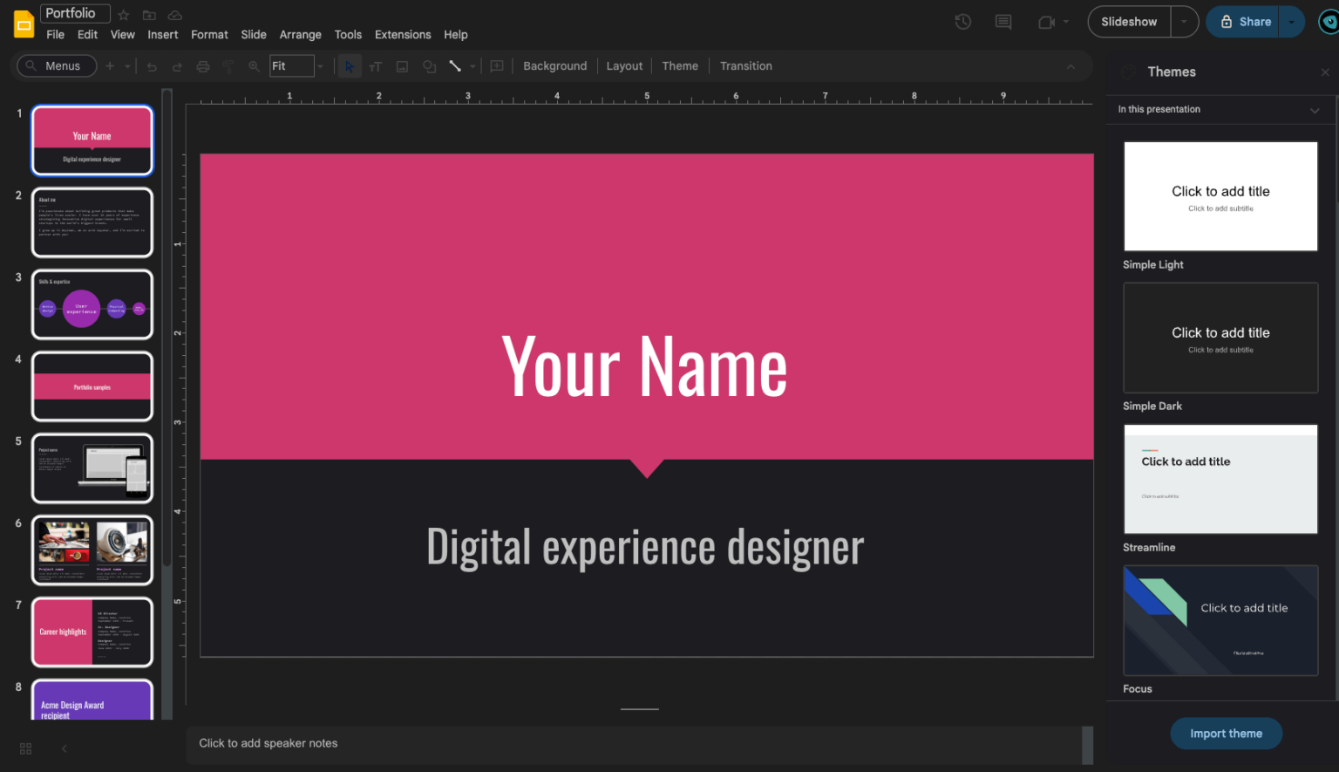Collapse the 'In this presentation' section
The image size is (1339, 772).
point(1315,110)
